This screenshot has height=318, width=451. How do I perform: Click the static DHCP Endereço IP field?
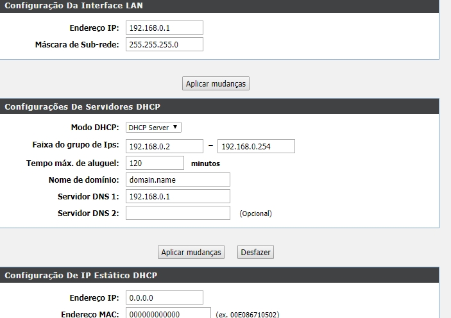164,297
